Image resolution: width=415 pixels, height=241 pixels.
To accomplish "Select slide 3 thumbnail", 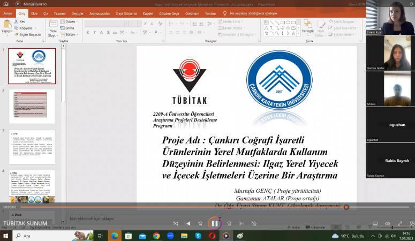I will click(32, 147).
